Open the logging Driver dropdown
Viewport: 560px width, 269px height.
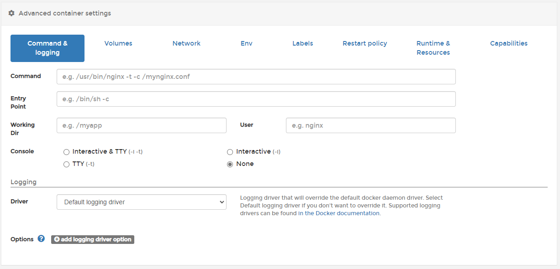pyautogui.click(x=142, y=202)
